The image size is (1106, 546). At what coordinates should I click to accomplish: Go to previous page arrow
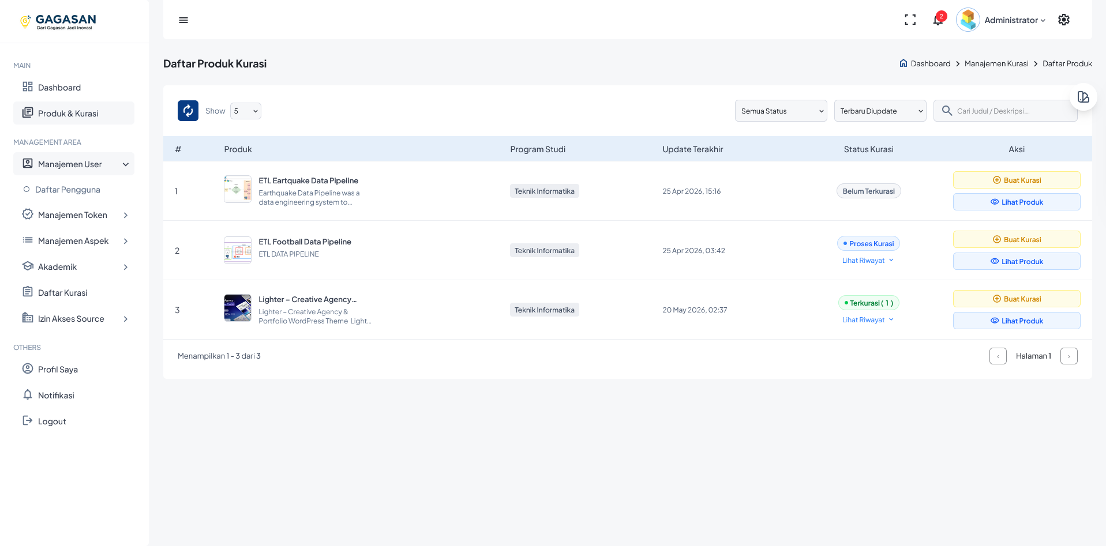pos(998,356)
